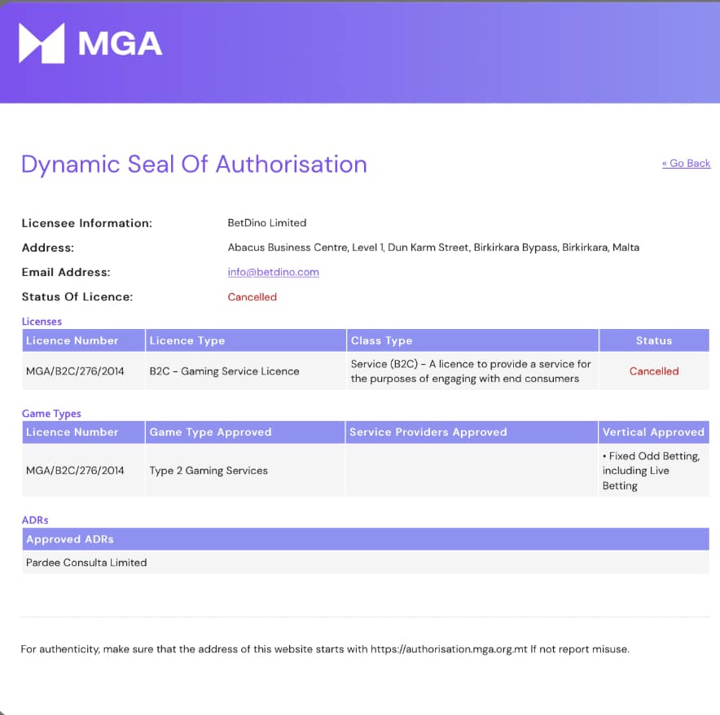The image size is (720, 715).
Task: Select the Pardee Consulta Limited row
Action: pos(366,563)
